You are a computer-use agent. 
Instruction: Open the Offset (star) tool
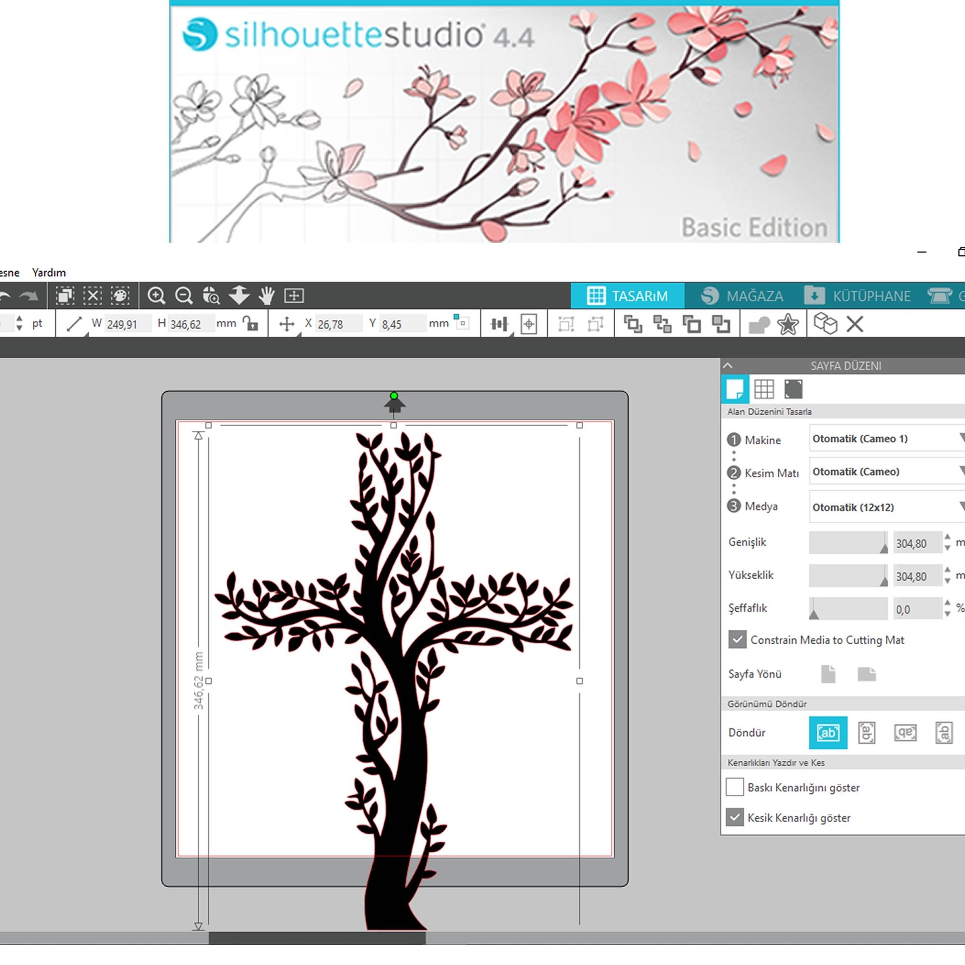click(x=788, y=324)
